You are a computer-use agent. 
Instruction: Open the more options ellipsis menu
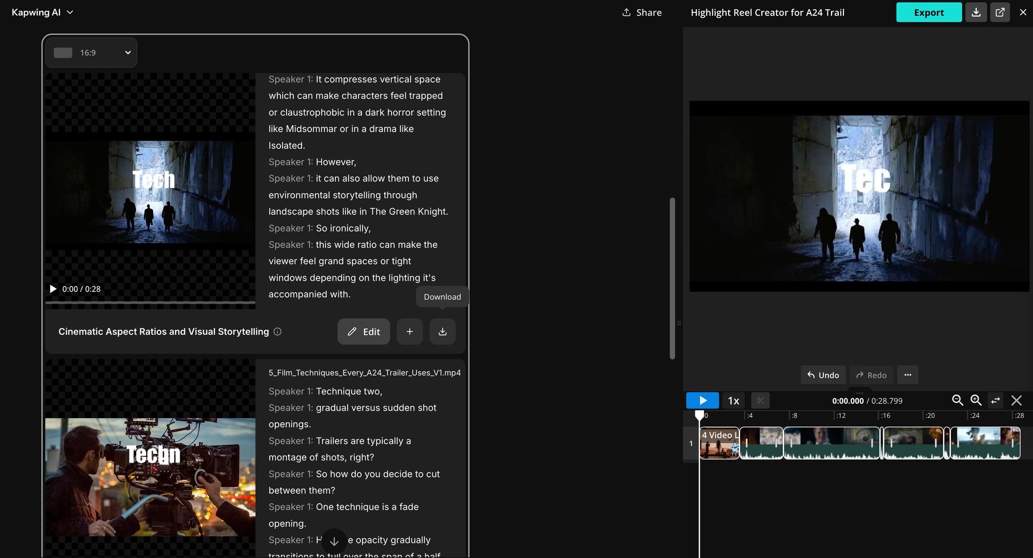[907, 375]
